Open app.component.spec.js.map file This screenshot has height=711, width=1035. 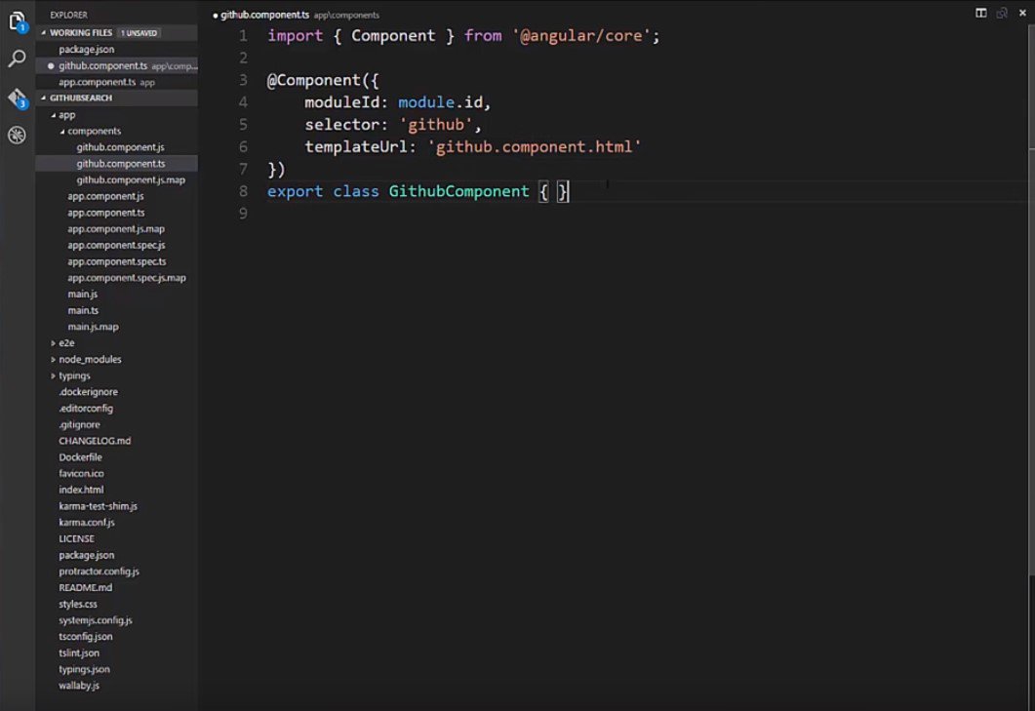pos(127,278)
